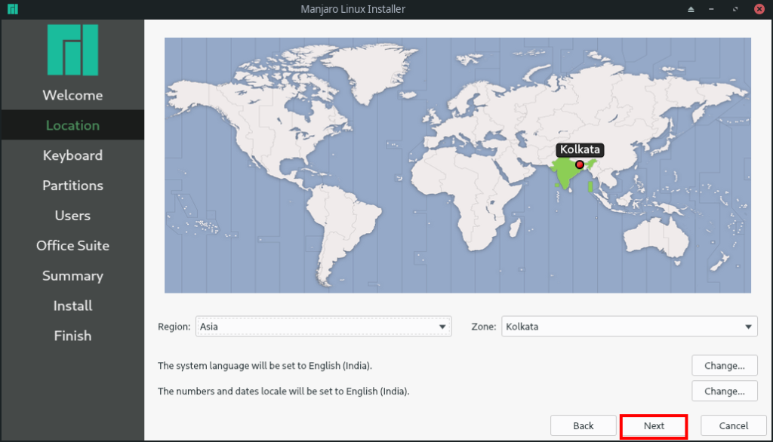Click the Region dropdown arrow
Image resolution: width=773 pixels, height=442 pixels.
442,327
